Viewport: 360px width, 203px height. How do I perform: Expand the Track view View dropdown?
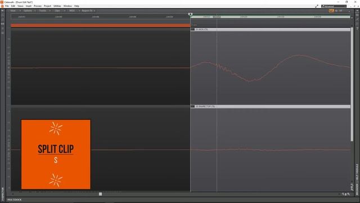(15, 11)
